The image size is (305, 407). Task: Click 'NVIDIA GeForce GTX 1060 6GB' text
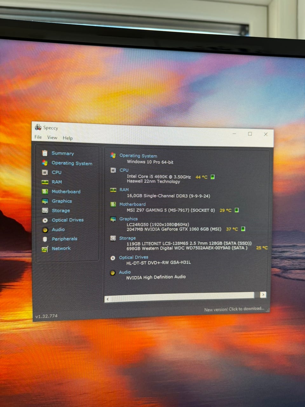(x=177, y=229)
